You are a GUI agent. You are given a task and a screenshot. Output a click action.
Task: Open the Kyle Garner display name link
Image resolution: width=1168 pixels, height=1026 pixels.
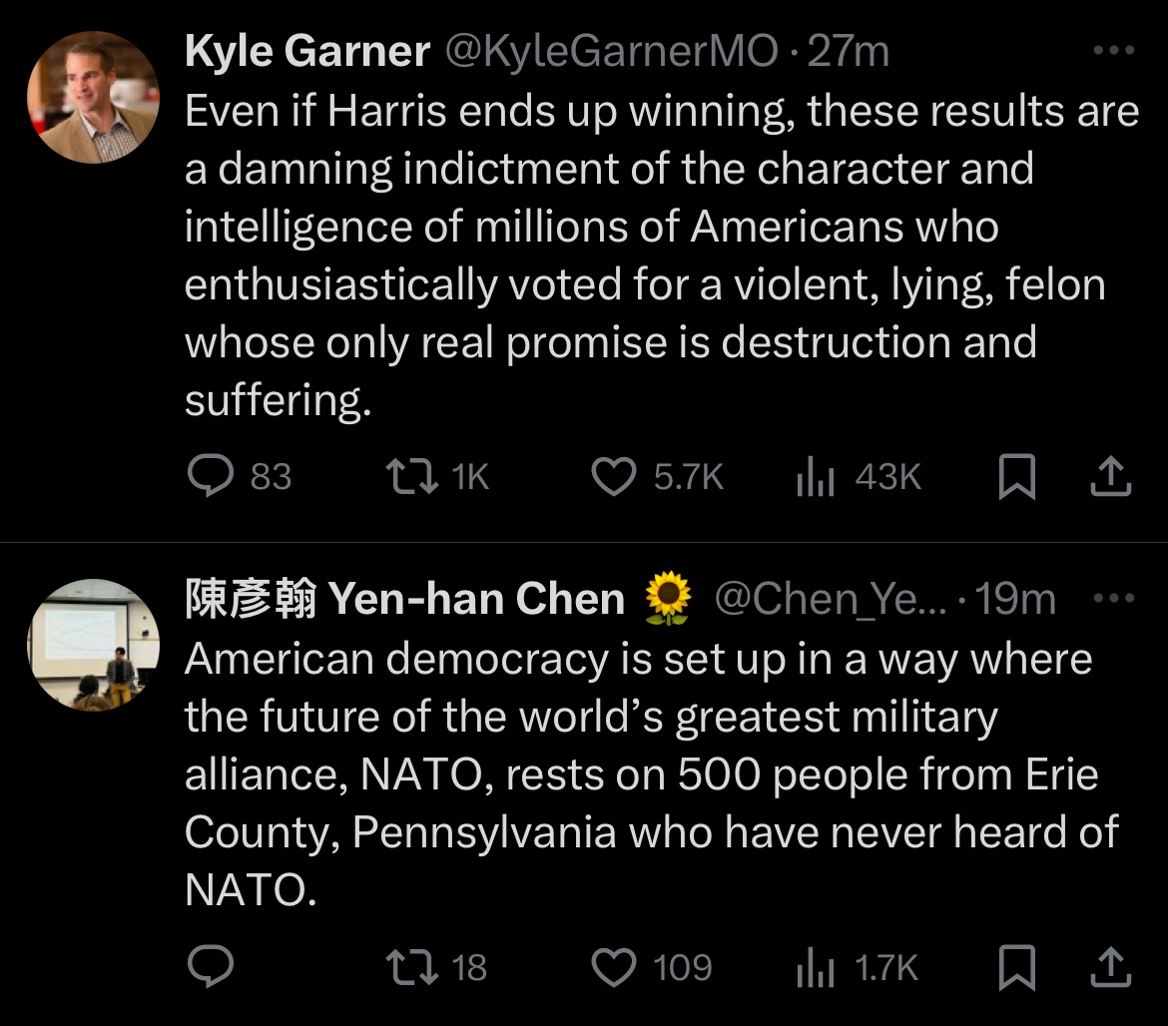click(306, 52)
